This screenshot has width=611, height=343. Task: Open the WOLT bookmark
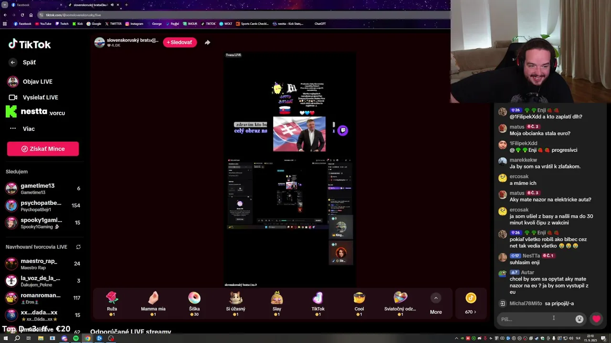pos(225,24)
